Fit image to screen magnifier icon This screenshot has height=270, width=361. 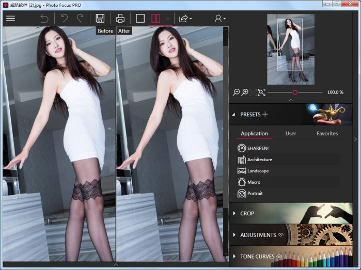(261, 92)
